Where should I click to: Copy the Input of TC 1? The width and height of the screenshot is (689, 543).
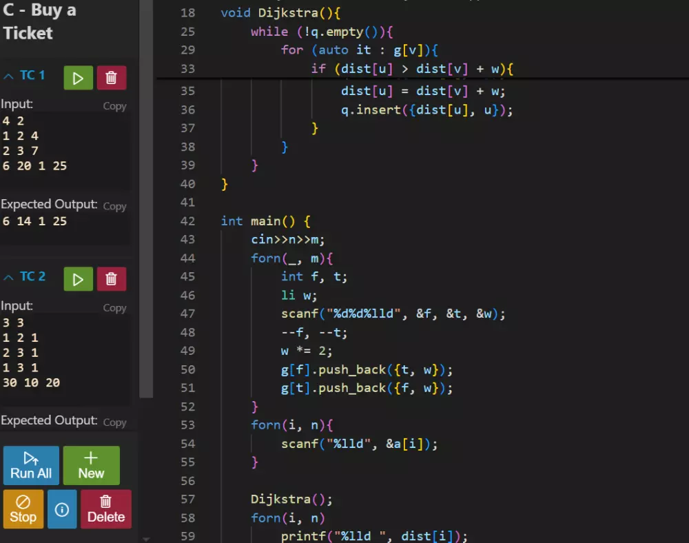click(114, 105)
